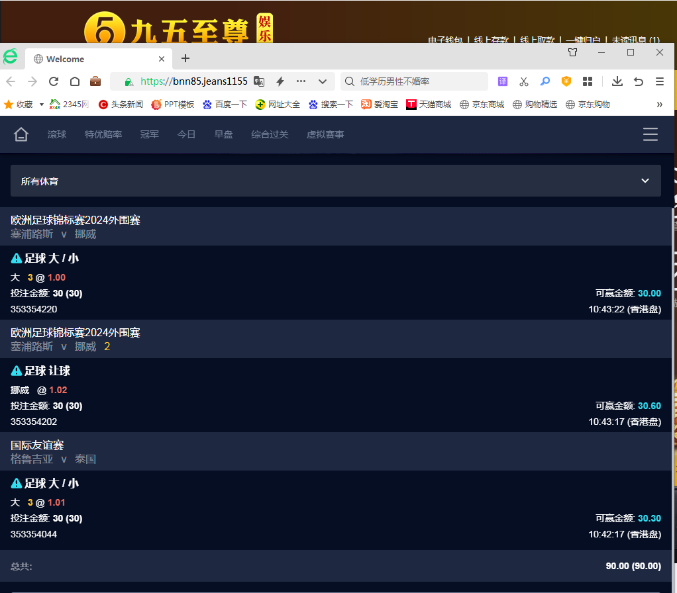Click bet number 353354202

(34, 422)
